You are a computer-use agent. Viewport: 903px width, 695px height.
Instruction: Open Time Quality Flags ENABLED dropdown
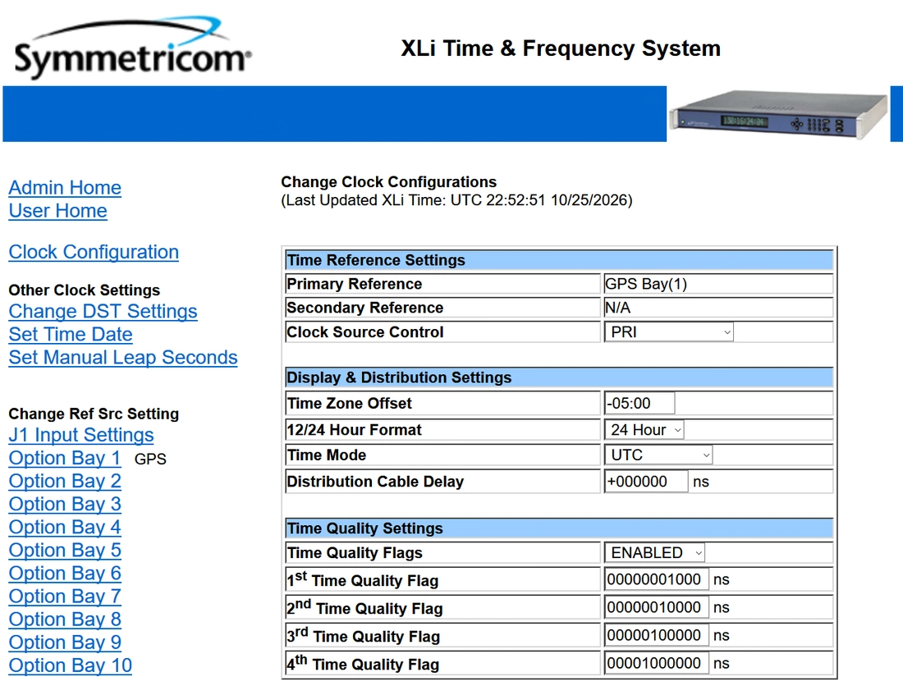point(654,553)
